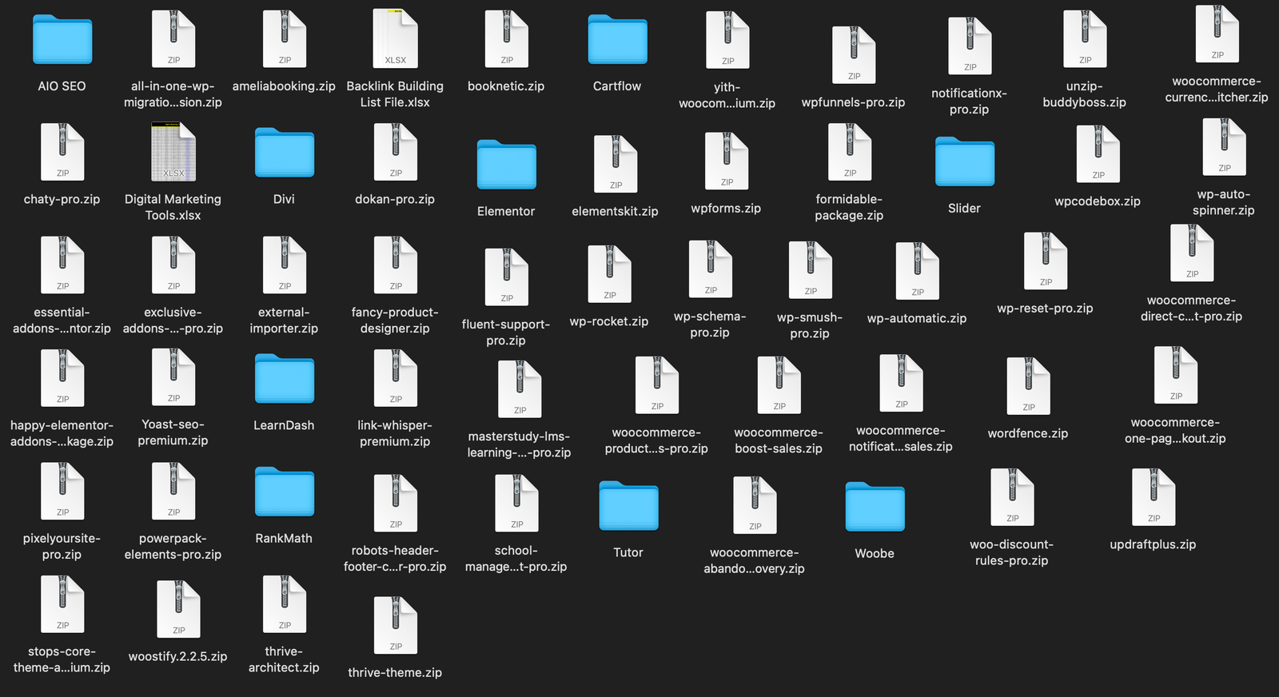Select the woostify.2.2.5.zip archive icon
The width and height of the screenshot is (1279, 697).
[178, 609]
